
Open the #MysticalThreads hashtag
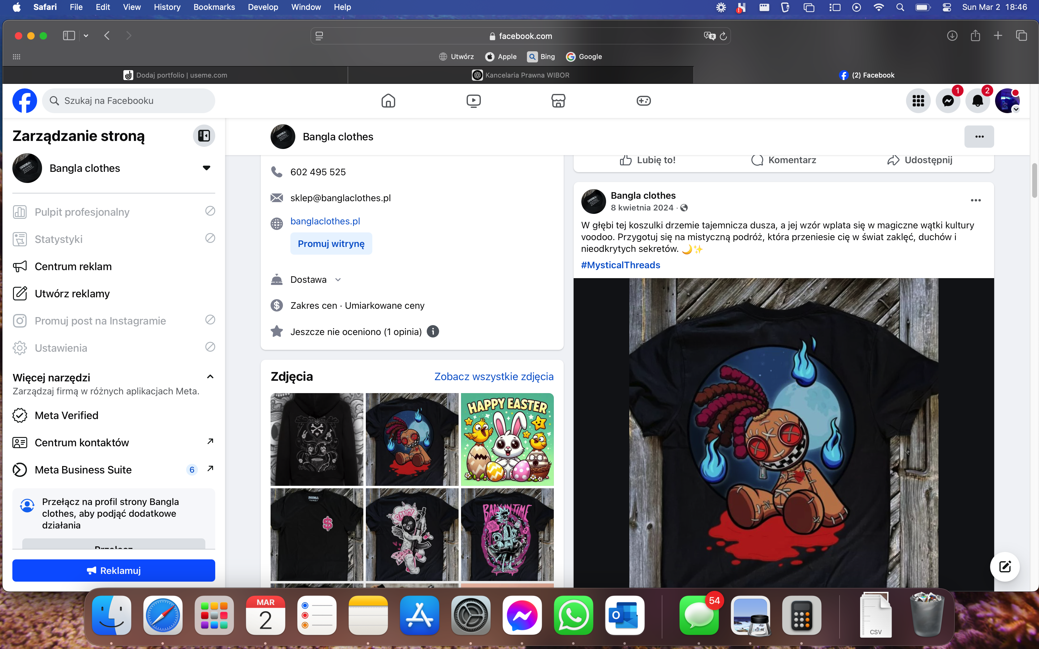click(620, 265)
